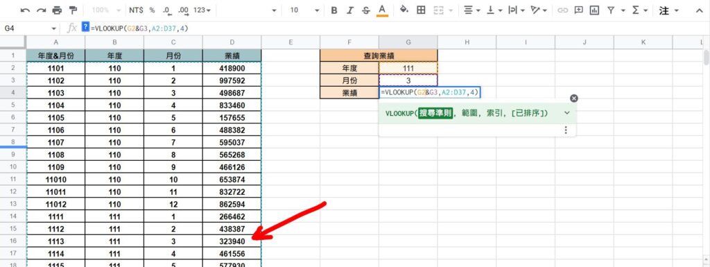This screenshot has height=267, width=710.
Task: Click the insert link icon
Action: click(562, 10)
